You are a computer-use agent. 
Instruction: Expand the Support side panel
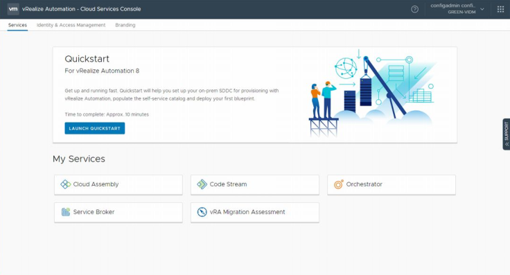[x=506, y=134]
